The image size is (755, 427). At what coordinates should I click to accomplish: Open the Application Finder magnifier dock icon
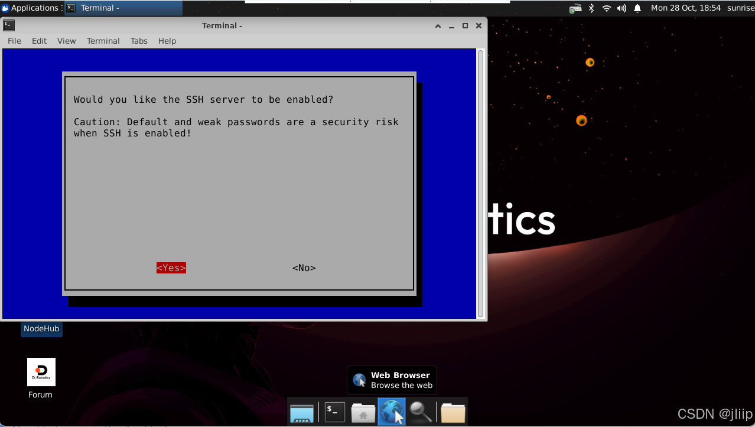point(421,412)
